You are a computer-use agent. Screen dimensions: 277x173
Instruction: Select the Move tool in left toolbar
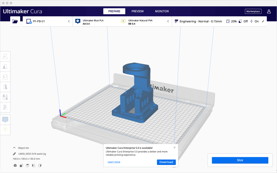(5, 56)
